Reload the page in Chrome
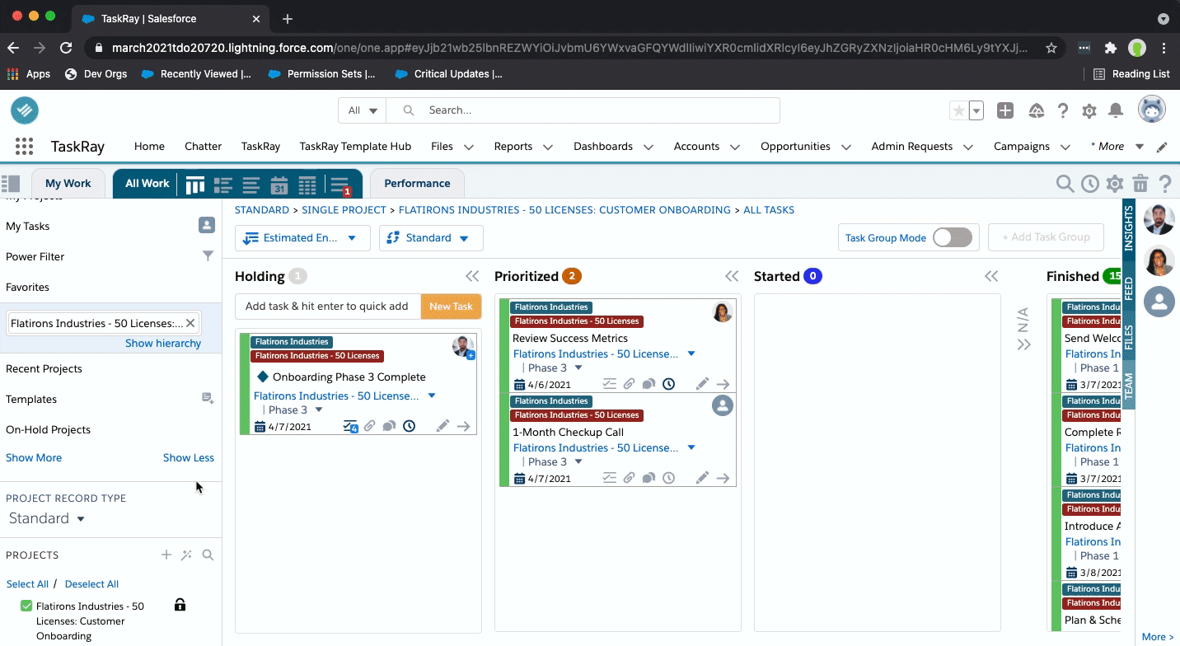The image size is (1180, 646). (67, 48)
